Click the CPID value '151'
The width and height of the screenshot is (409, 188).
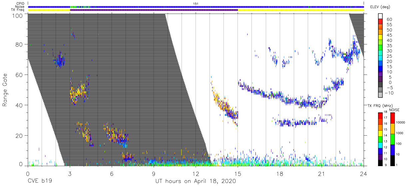[196, 3]
